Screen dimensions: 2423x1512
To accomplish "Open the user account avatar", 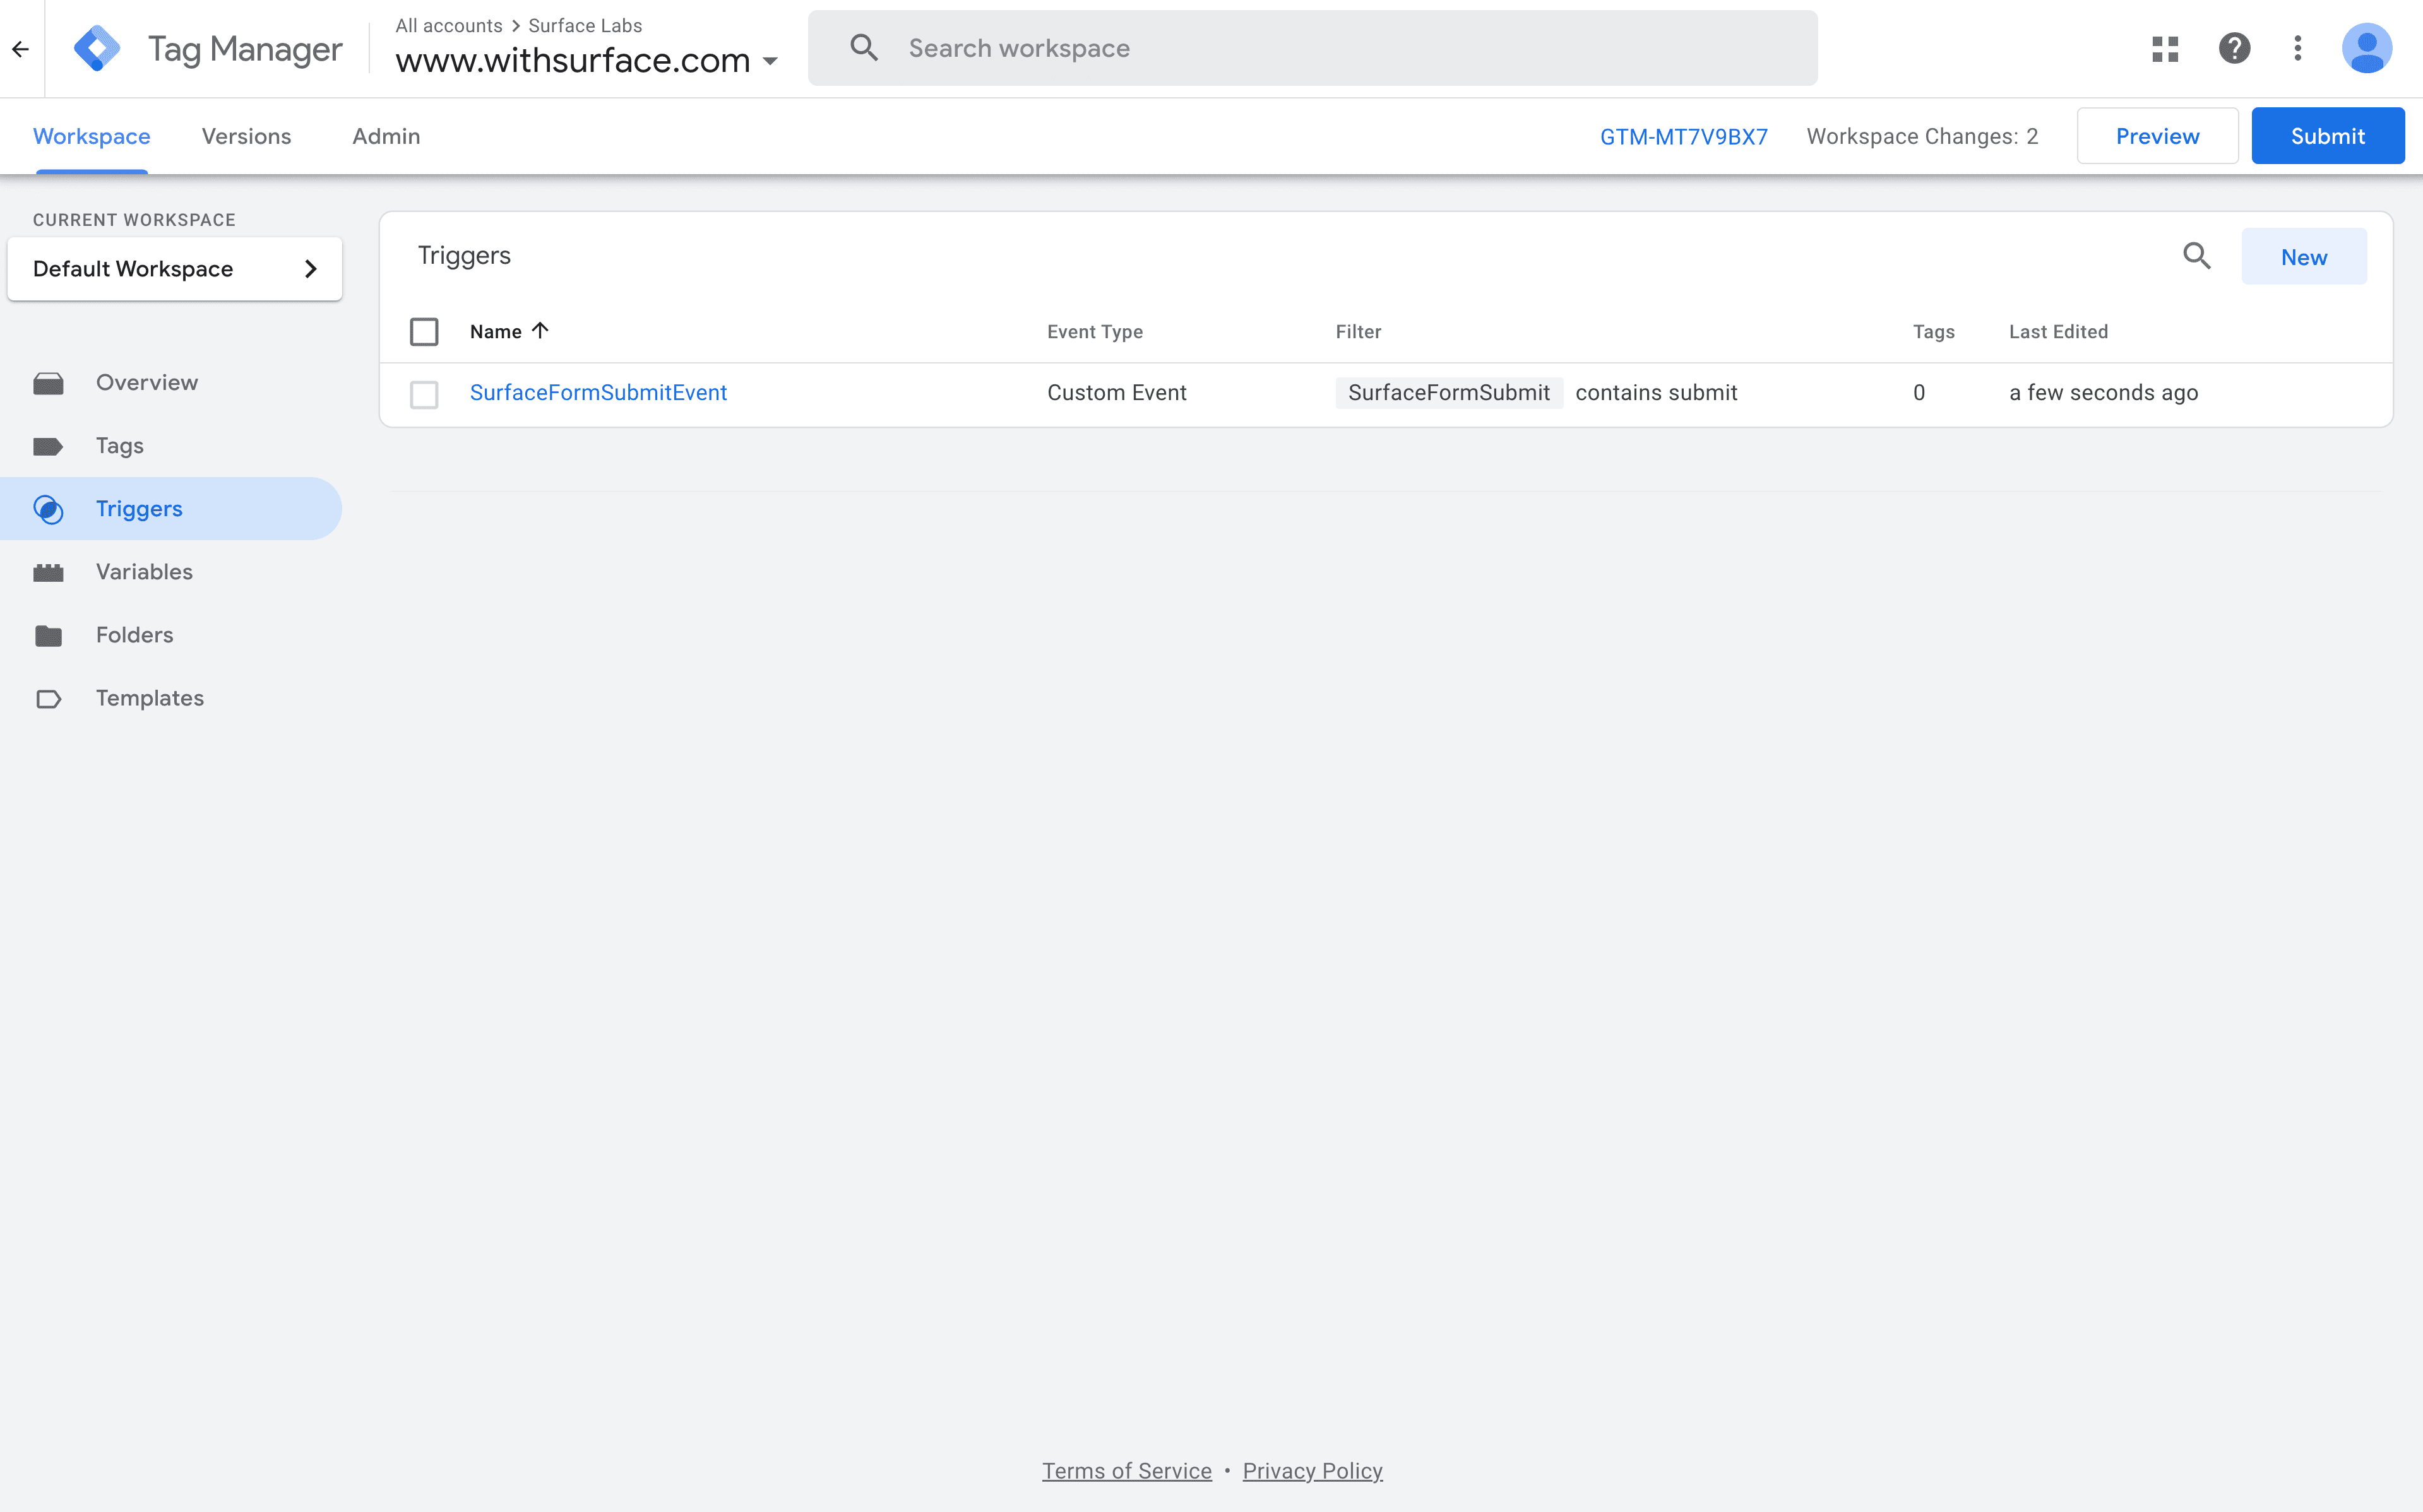I will point(2367,48).
